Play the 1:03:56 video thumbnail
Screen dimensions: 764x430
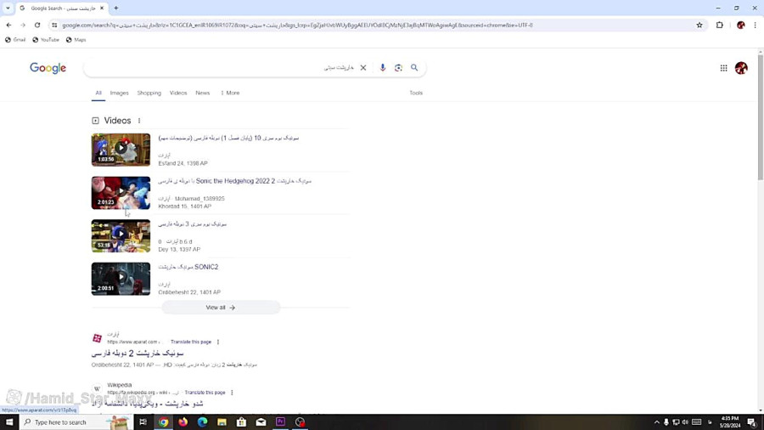coord(121,150)
